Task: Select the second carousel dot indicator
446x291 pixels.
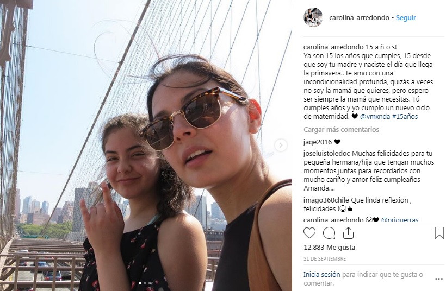Action: pyautogui.click(x=145, y=283)
